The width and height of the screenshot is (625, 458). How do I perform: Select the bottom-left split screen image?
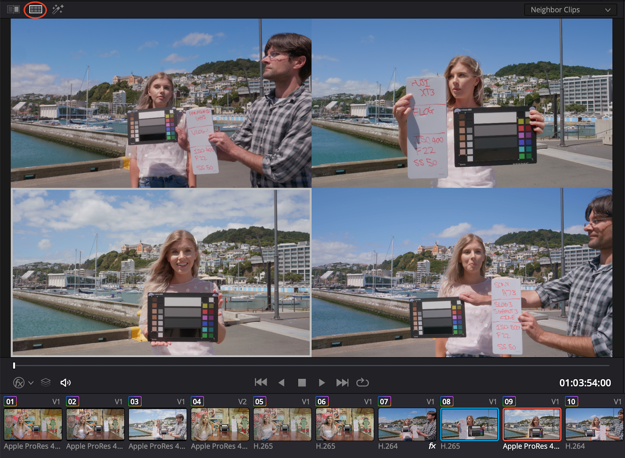[161, 273]
